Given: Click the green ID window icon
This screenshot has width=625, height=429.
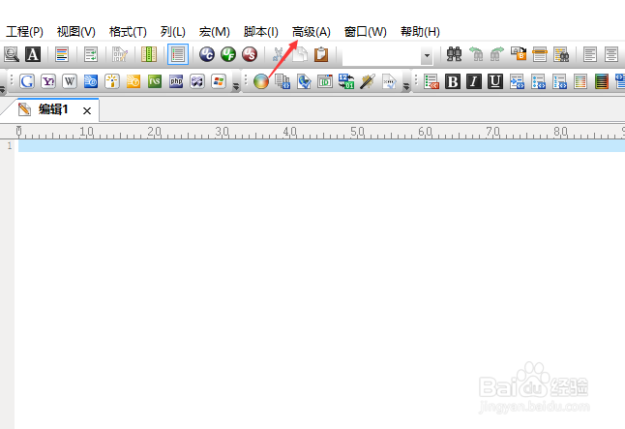Looking at the screenshot, I should pos(325,81).
